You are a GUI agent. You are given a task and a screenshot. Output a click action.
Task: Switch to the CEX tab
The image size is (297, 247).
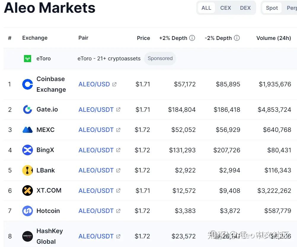(x=226, y=8)
